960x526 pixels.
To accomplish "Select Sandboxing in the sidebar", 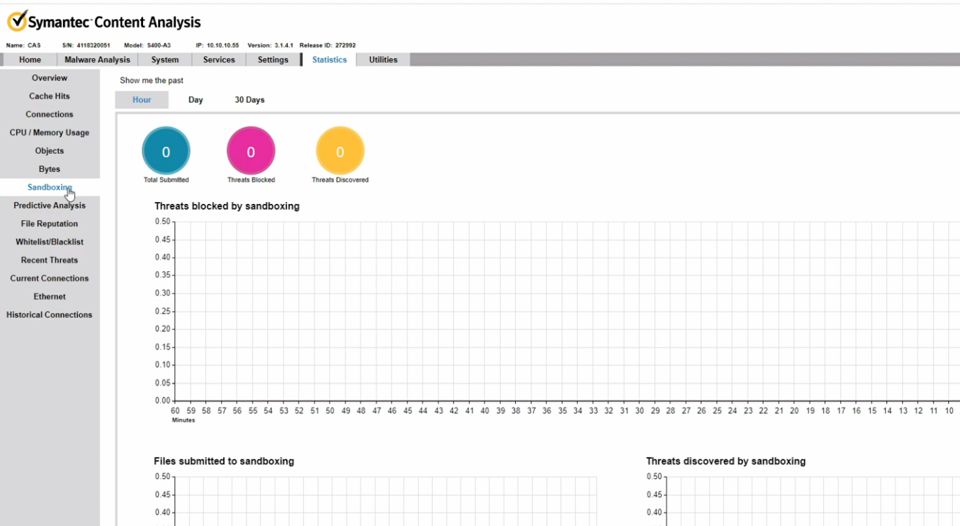I will tap(49, 187).
